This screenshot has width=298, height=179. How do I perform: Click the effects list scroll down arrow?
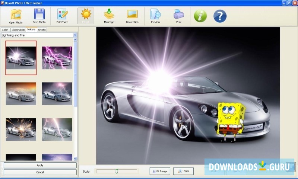(x=75, y=159)
